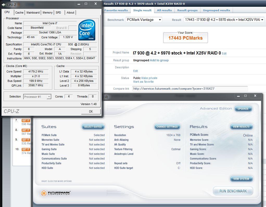This screenshot has width=266, height=207.
Task: Minimize the PCMark Vantage window
Action: (238, 96)
